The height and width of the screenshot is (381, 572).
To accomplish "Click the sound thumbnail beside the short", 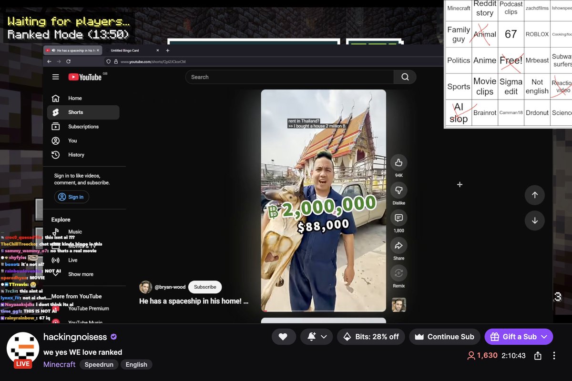I will pos(398,304).
